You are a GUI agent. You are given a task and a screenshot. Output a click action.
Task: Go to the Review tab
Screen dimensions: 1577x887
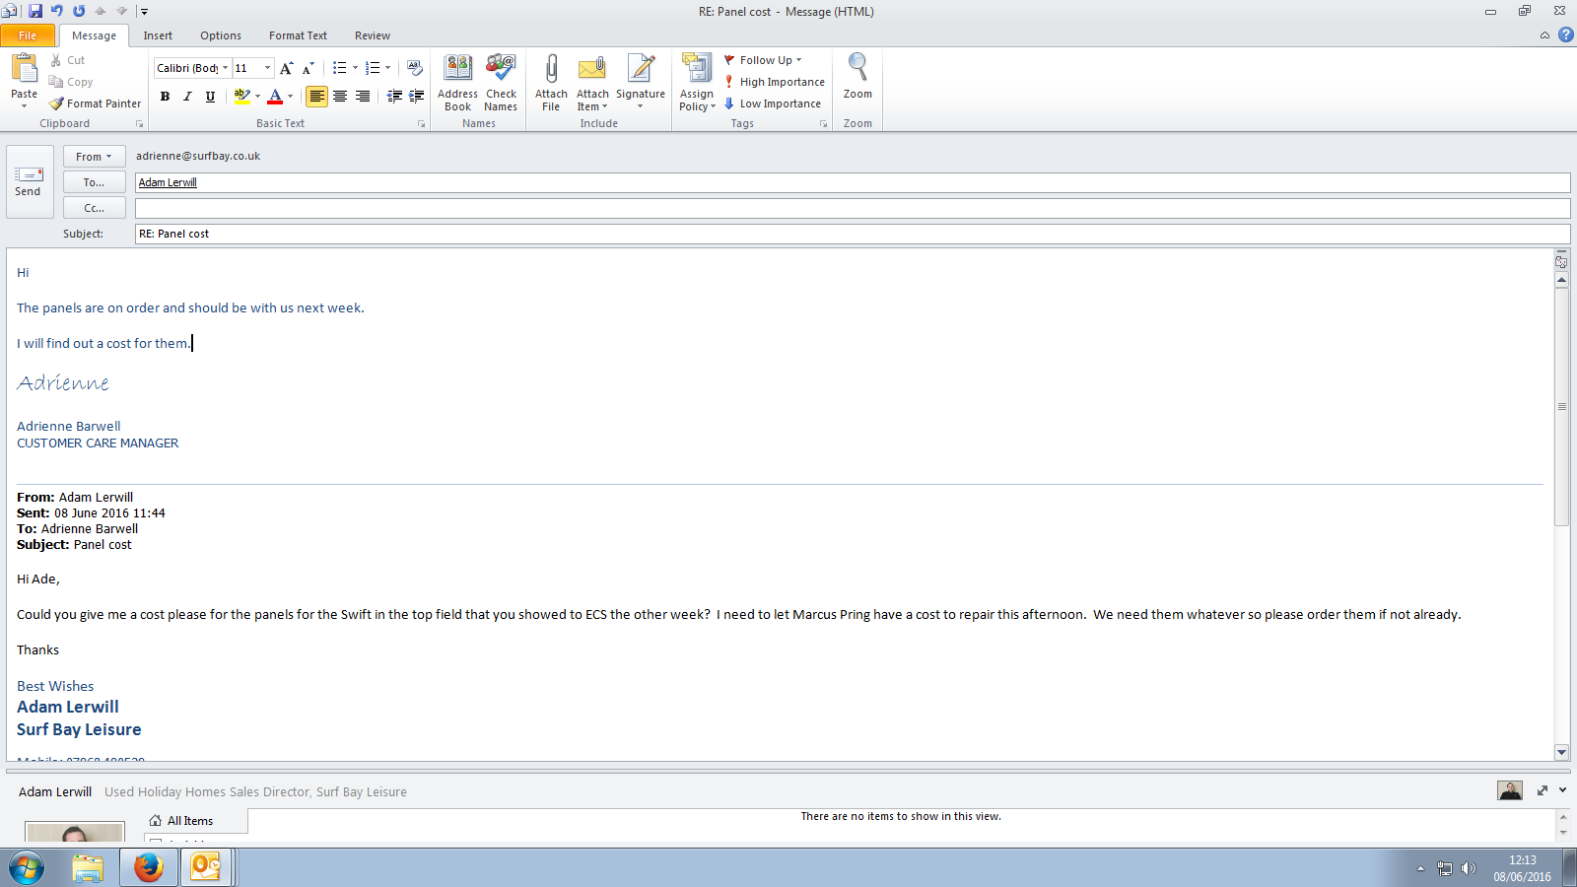coord(373,35)
